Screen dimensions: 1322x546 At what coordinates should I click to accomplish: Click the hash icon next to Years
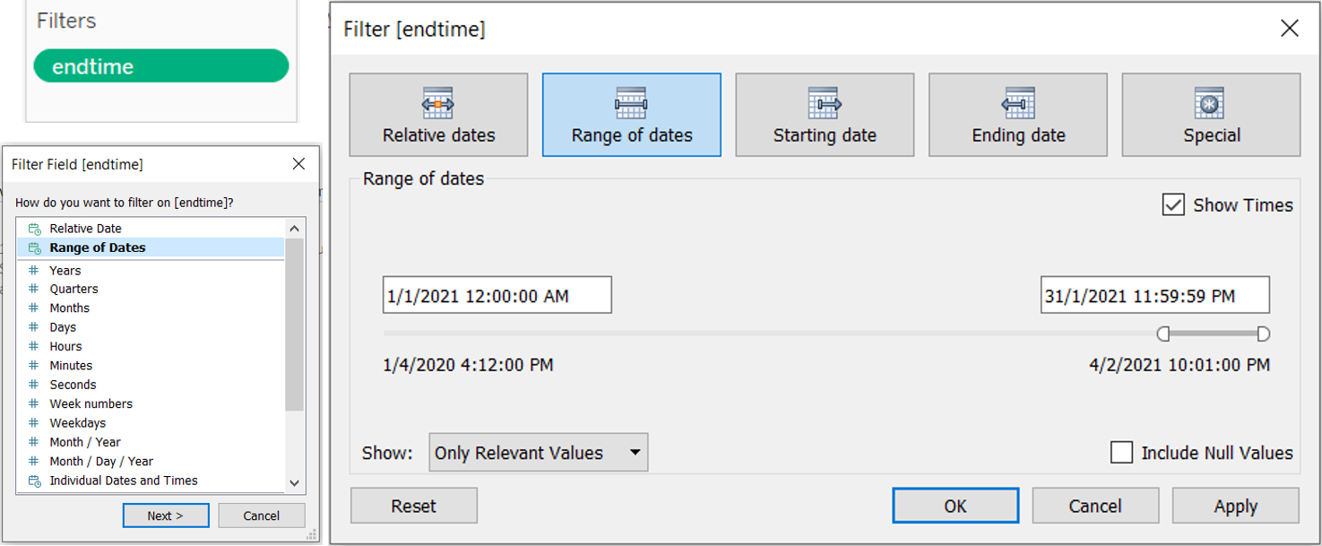click(x=34, y=270)
